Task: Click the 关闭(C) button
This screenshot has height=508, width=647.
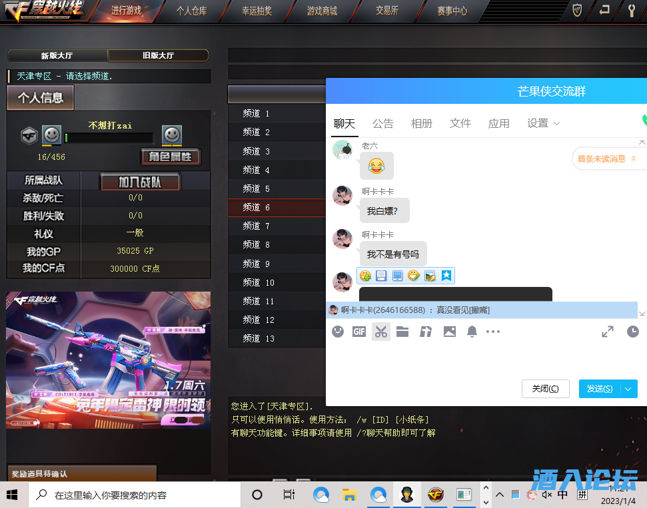Action: click(x=545, y=389)
